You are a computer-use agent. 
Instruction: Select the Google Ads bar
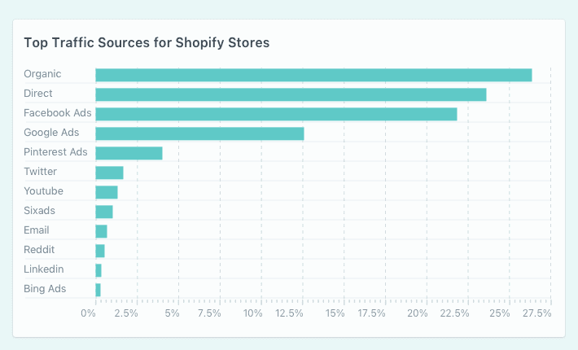tap(199, 133)
